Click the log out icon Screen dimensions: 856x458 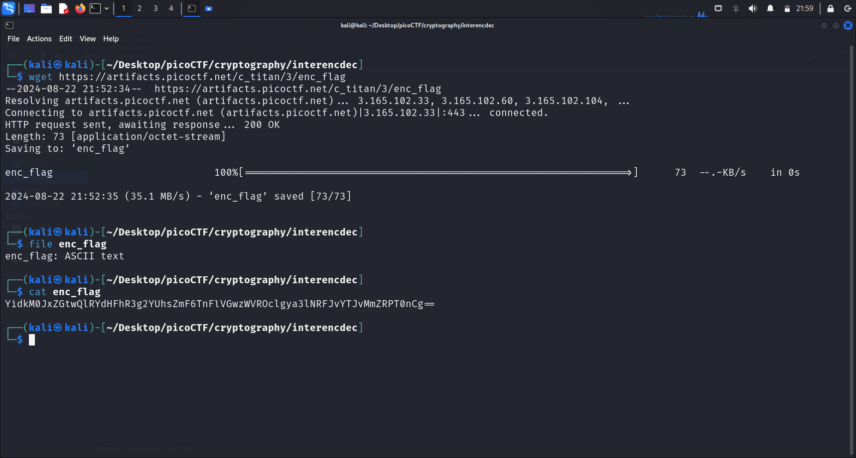tap(847, 8)
